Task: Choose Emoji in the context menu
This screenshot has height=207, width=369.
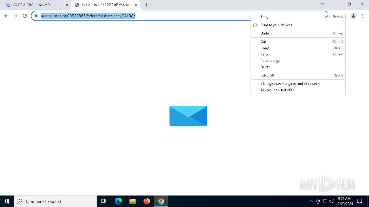Action: point(298,17)
